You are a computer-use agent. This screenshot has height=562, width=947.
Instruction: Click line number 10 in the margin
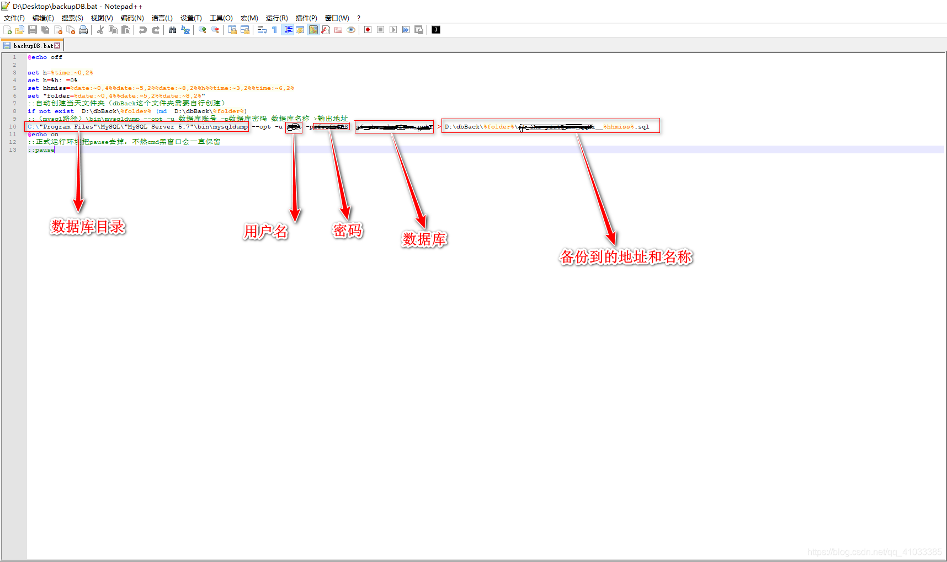13,126
